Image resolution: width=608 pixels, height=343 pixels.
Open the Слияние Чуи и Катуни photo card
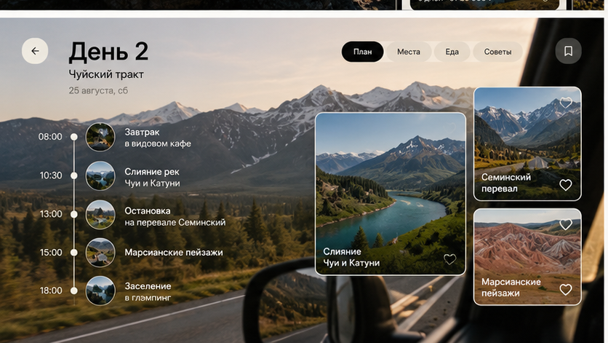(391, 194)
